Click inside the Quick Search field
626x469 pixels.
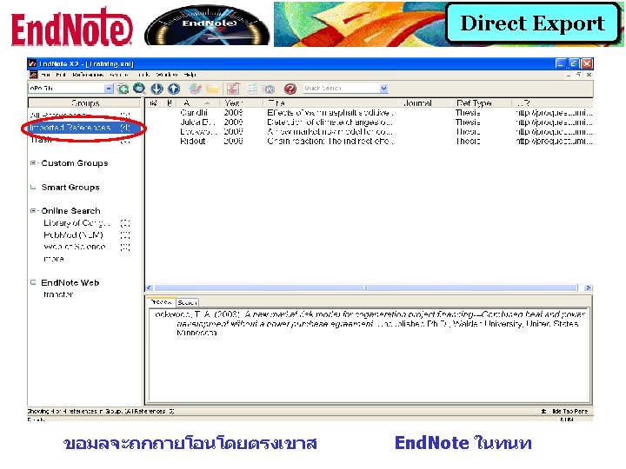342,88
